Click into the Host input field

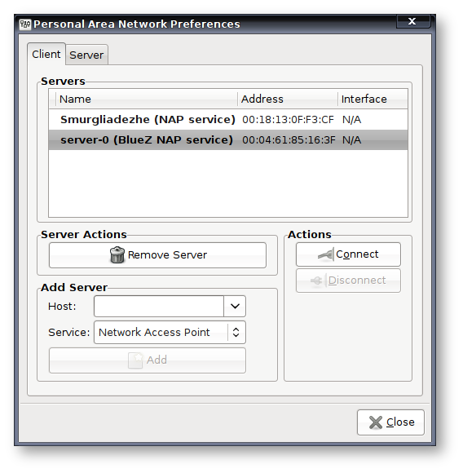159,306
